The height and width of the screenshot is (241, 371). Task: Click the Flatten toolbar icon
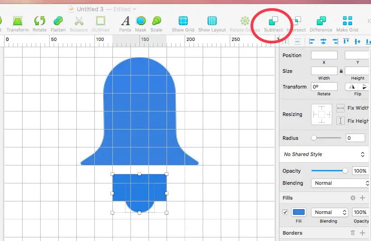[58, 21]
